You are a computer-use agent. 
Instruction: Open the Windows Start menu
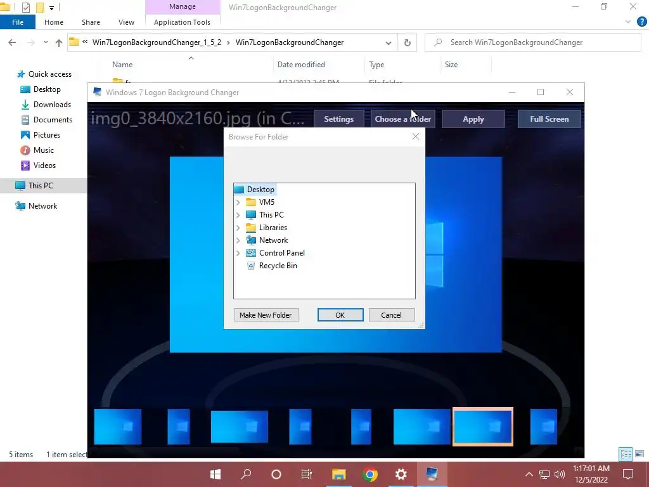coord(215,474)
